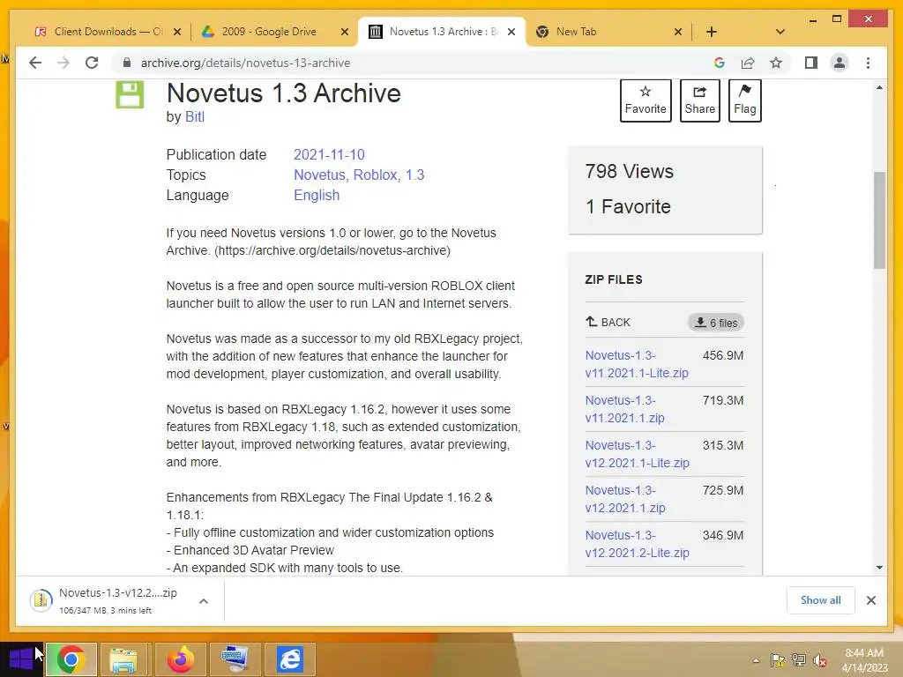Switch to 2009 - Google Drive tab
The image size is (903, 677).
point(269,32)
